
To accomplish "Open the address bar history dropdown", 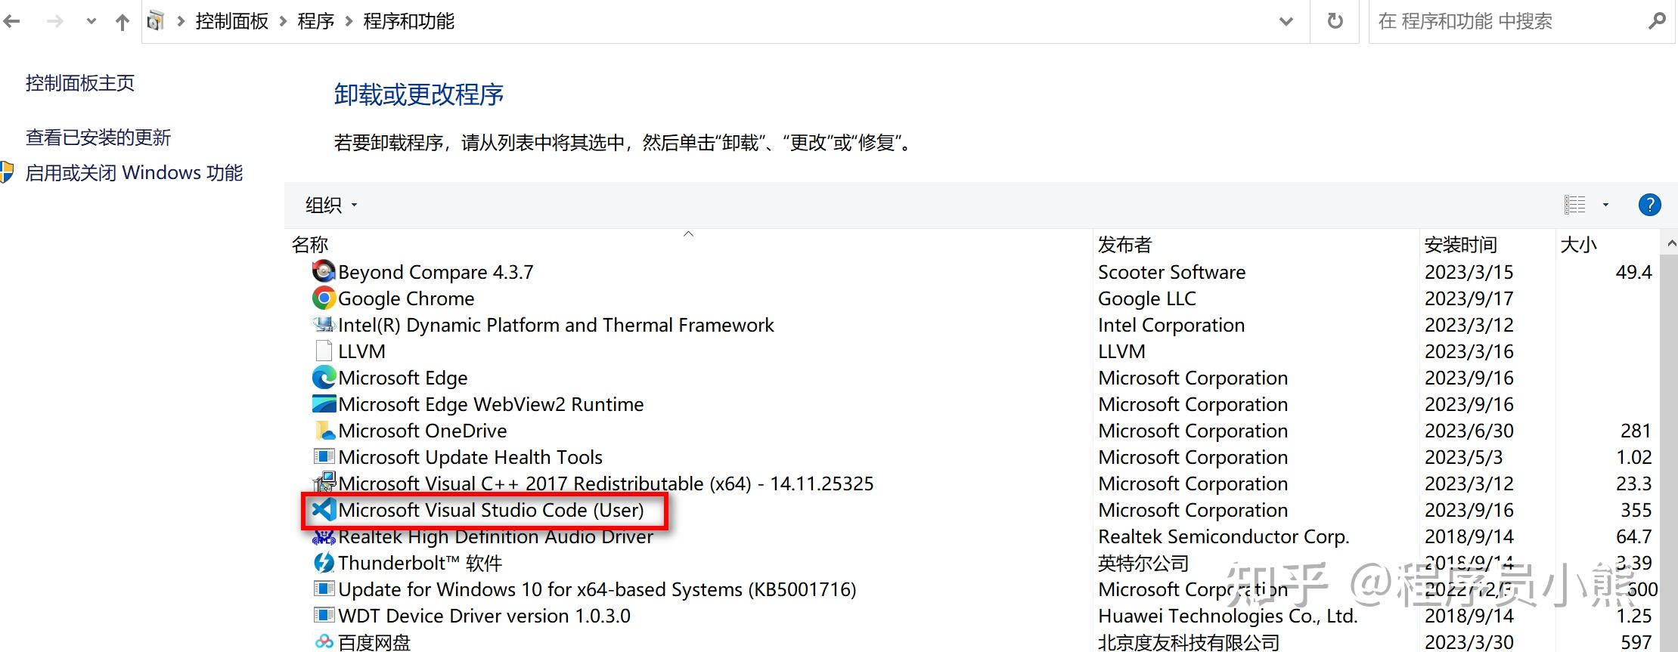I will point(1286,21).
